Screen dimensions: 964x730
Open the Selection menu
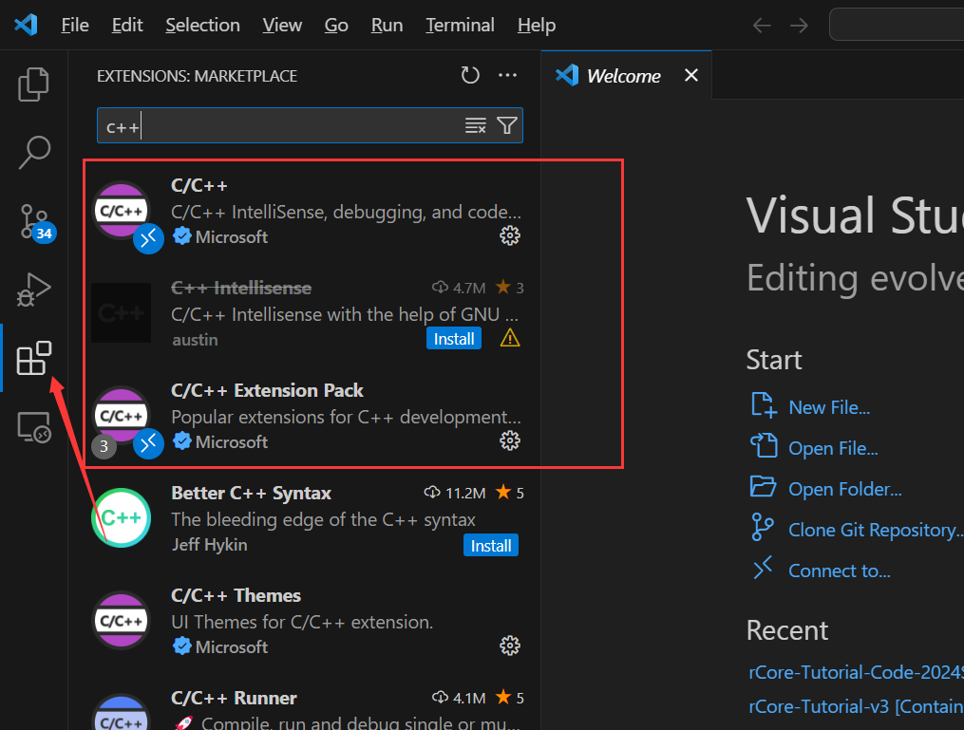tap(203, 26)
